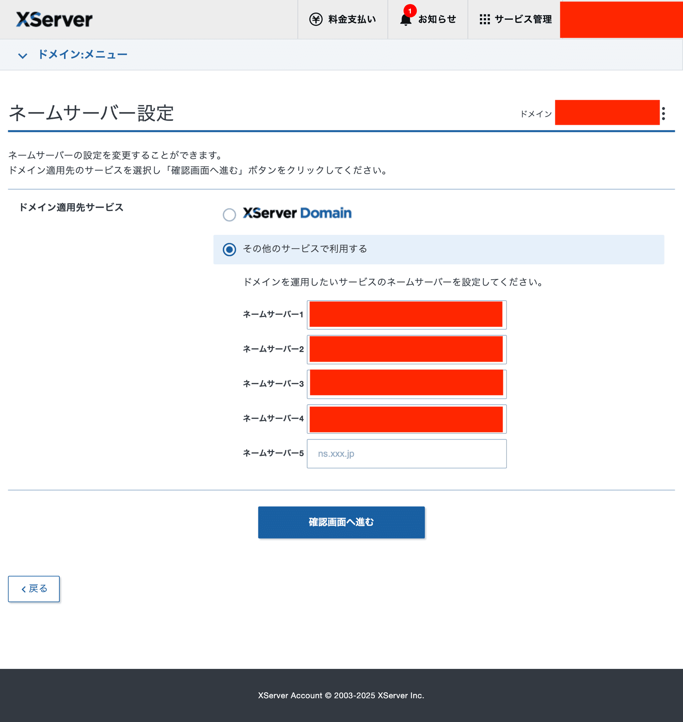
Task: Select その他のサービスで利用する radio button
Action: (229, 249)
